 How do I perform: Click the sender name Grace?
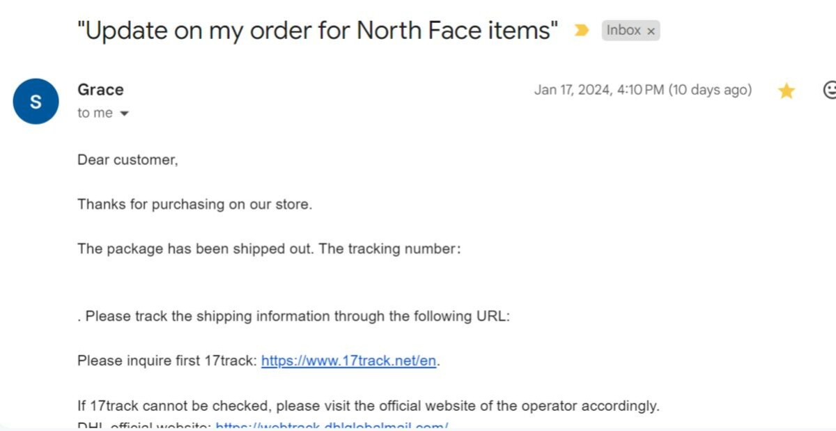tap(100, 90)
